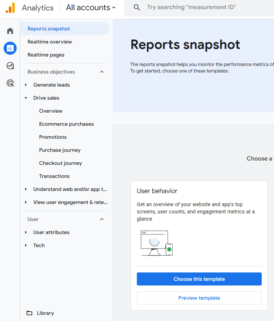The width and height of the screenshot is (274, 321).
Task: Expand the Tech arrow
Action: pyautogui.click(x=26, y=245)
